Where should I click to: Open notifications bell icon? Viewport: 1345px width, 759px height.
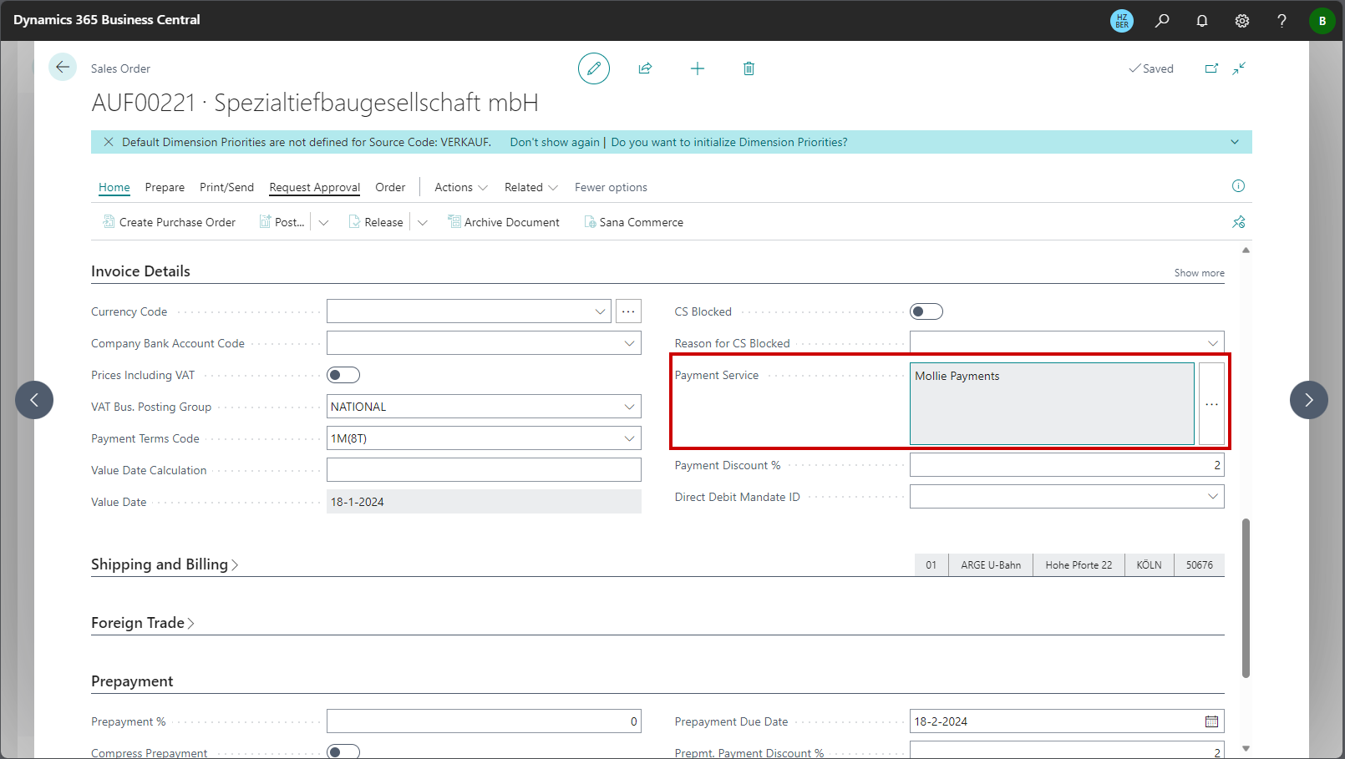click(x=1202, y=21)
